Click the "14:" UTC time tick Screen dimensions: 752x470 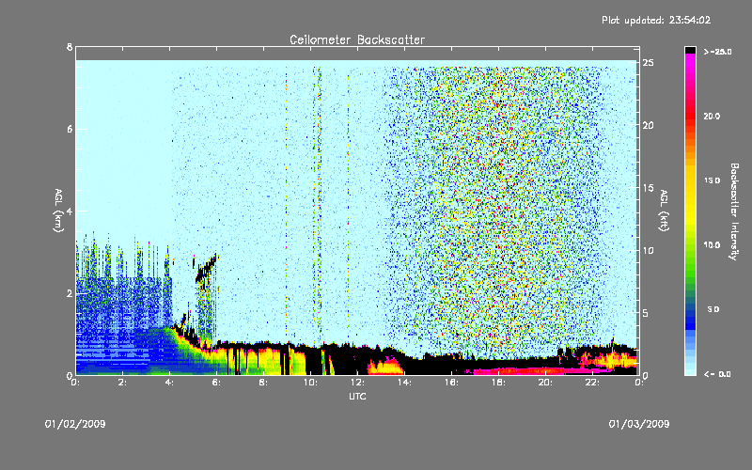[405, 383]
